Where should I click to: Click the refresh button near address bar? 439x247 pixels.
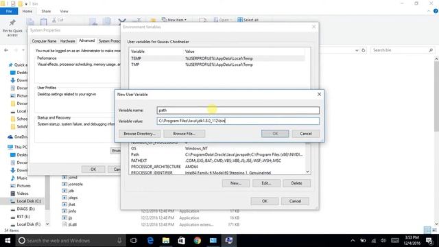pos(364,50)
